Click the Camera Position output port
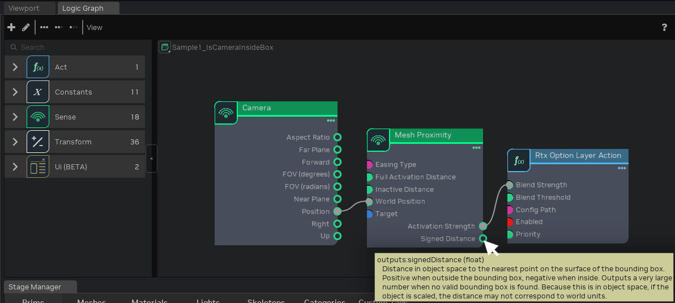The height and width of the screenshot is (303, 675). [x=337, y=211]
